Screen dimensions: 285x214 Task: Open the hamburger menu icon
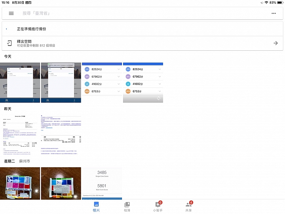click(11, 13)
